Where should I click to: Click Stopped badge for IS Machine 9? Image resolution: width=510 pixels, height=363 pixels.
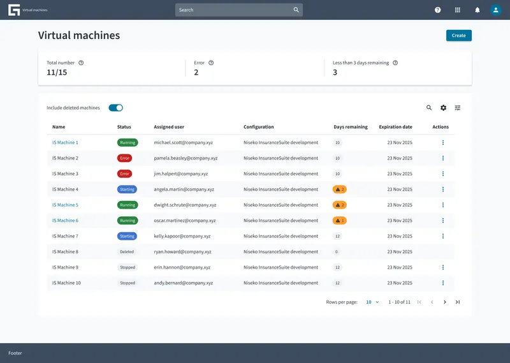[x=127, y=267]
